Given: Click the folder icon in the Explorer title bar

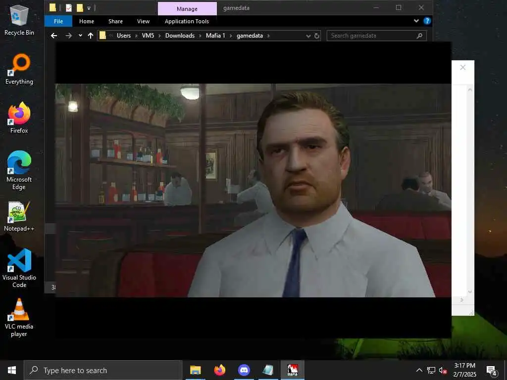Looking at the screenshot, I should click(52, 8).
